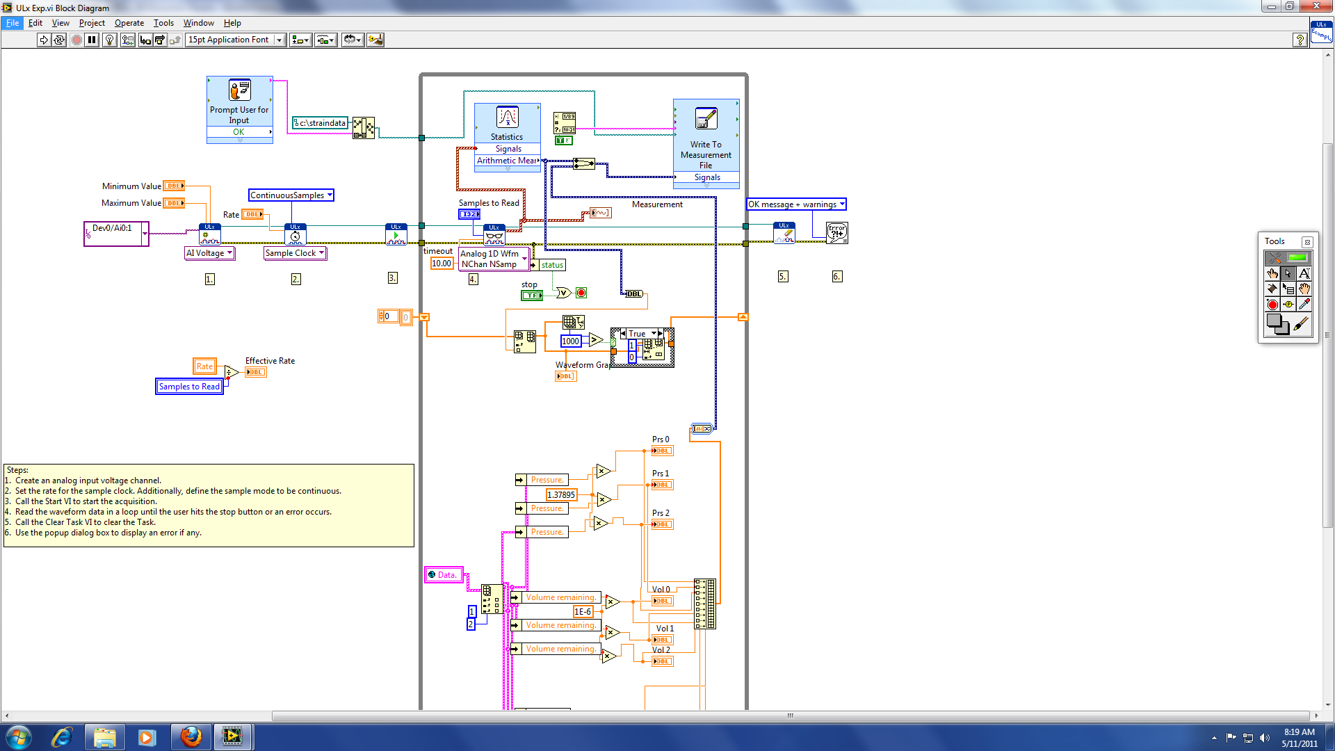The width and height of the screenshot is (1335, 751).
Task: Select the Positioning arrow tool
Action: (x=1288, y=273)
